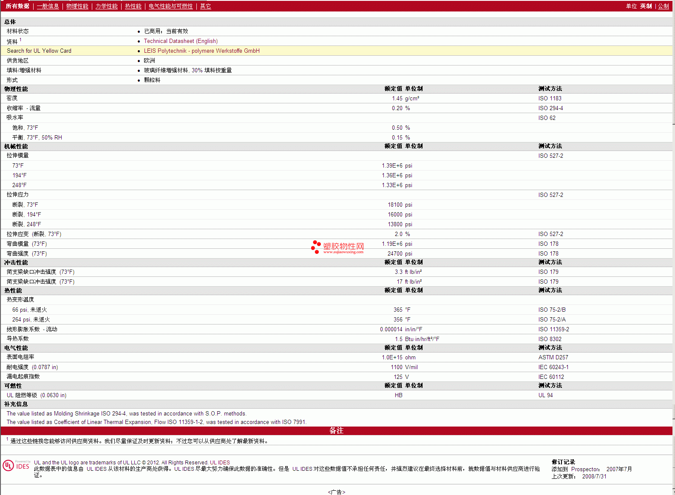Switch to the 物理性能 tab
Image resolution: width=675 pixels, height=495 pixels.
(77, 6)
